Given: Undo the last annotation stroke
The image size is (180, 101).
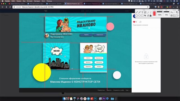Looking at the screenshot, I should point(172,12).
